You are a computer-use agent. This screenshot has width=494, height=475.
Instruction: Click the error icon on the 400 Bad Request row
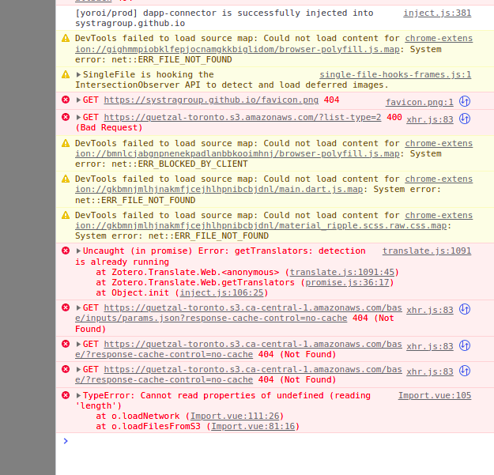click(66, 117)
